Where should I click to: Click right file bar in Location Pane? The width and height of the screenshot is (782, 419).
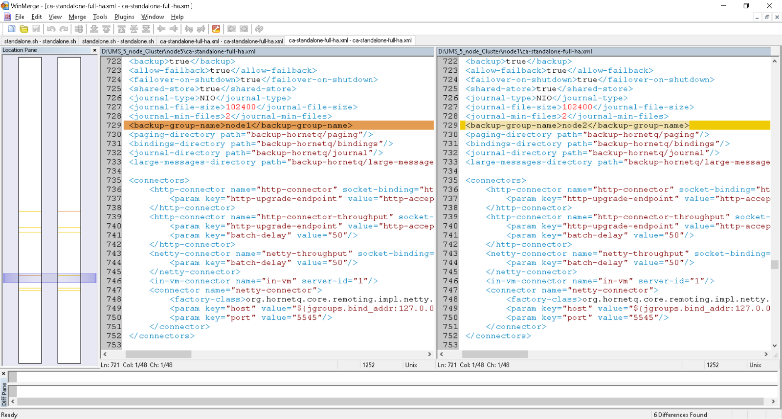(69, 210)
